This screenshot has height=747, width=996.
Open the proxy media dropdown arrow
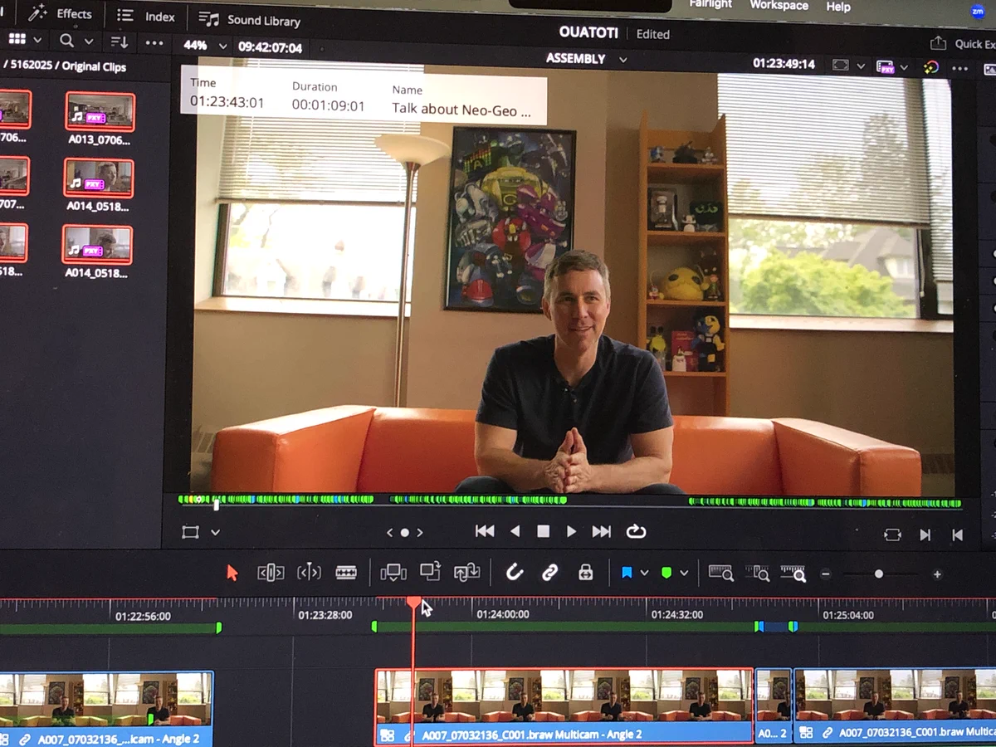click(x=904, y=67)
